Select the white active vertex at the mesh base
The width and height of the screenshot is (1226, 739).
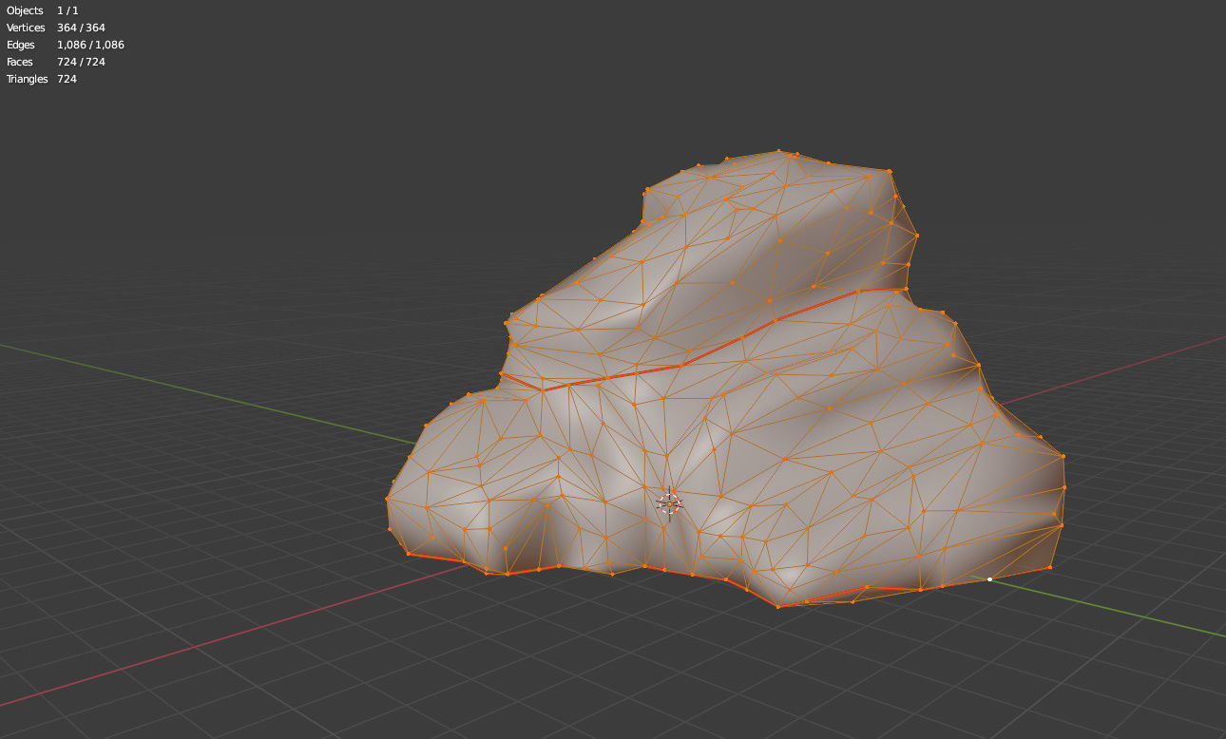pos(989,578)
